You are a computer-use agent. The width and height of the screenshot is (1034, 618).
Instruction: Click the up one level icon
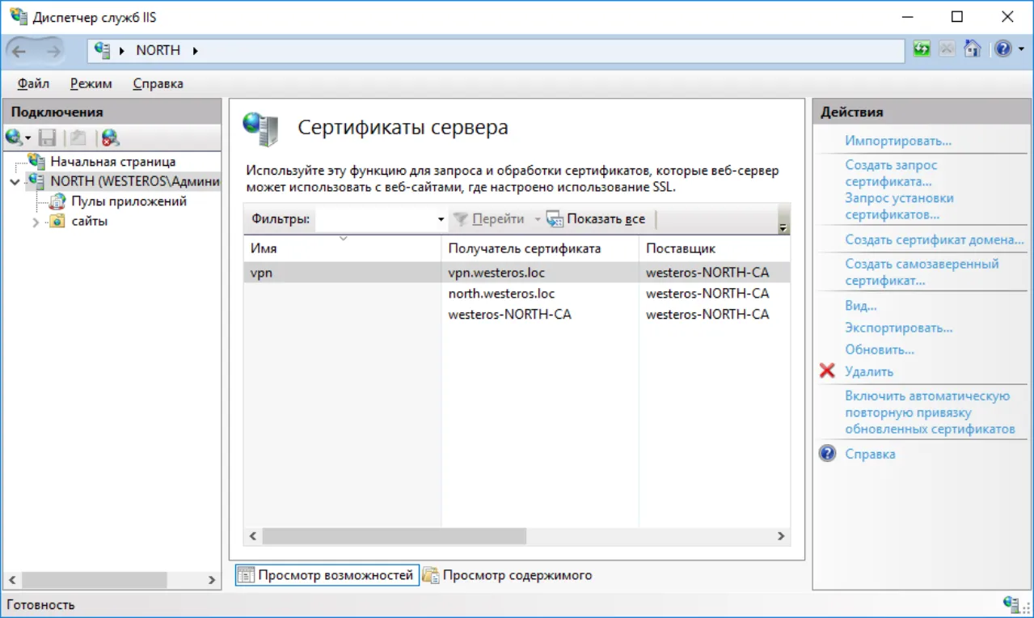coord(77,138)
